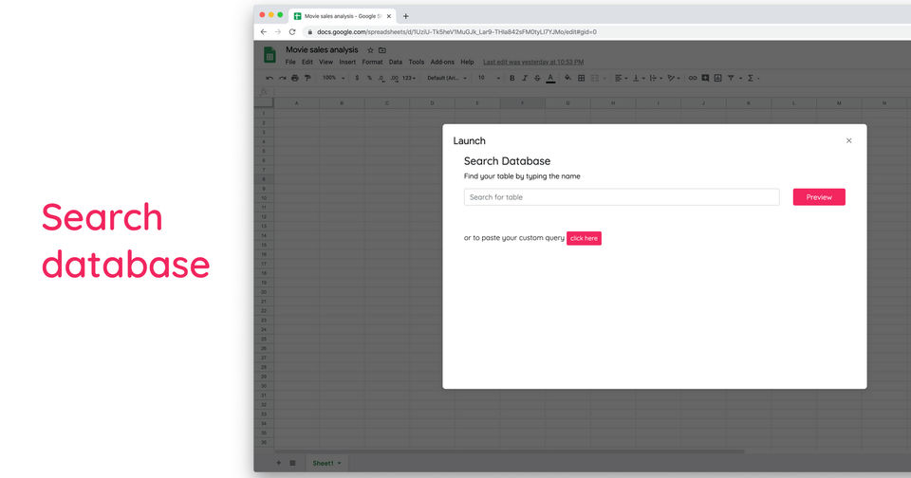Open the text color picker

coord(550,79)
